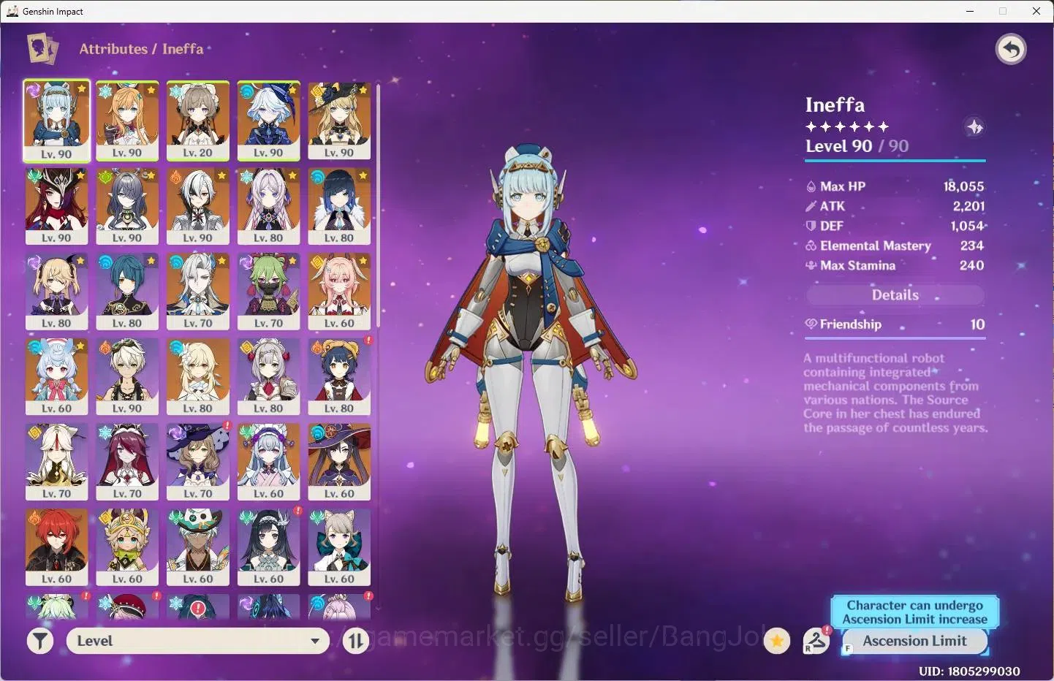Select Navia's Lv. 90 portrait
The height and width of the screenshot is (681, 1054).
click(339, 121)
